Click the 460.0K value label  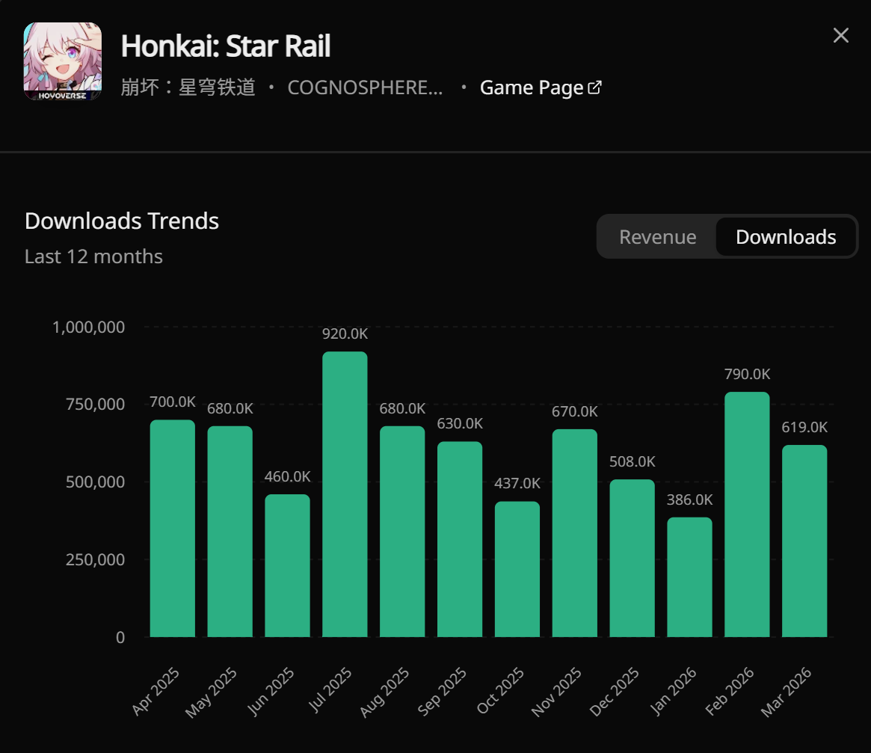click(x=287, y=477)
